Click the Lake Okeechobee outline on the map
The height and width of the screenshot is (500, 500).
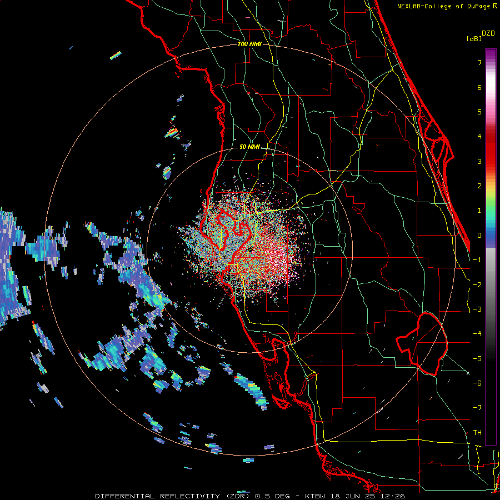tap(423, 344)
